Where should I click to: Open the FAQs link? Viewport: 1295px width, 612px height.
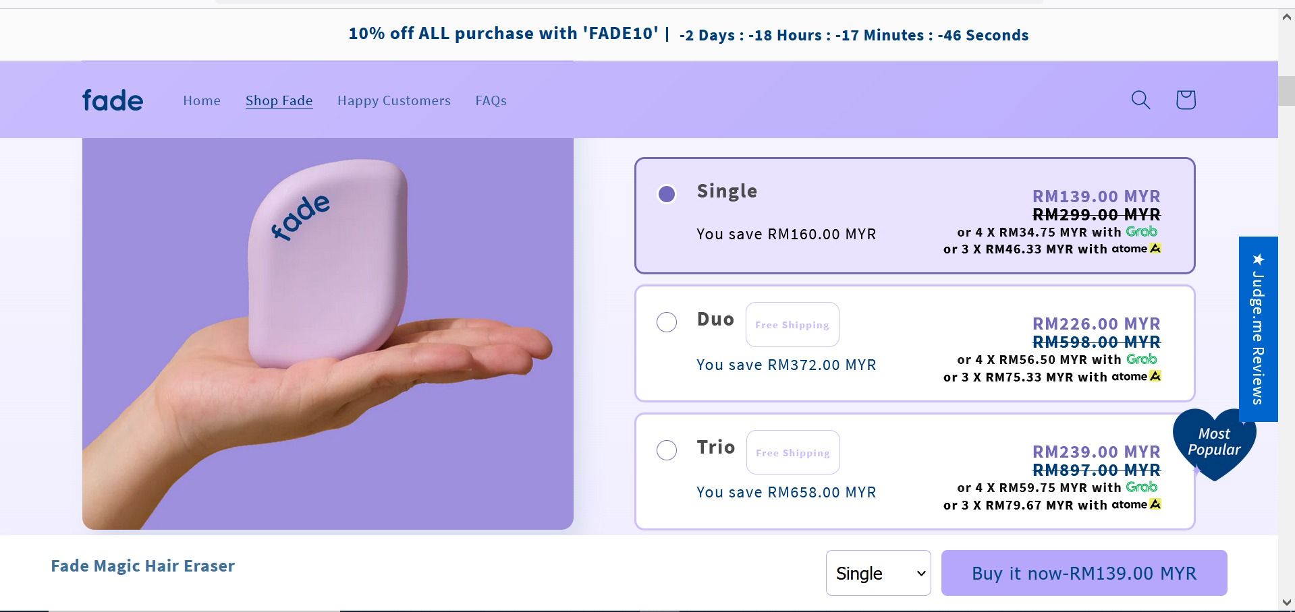pyautogui.click(x=491, y=100)
